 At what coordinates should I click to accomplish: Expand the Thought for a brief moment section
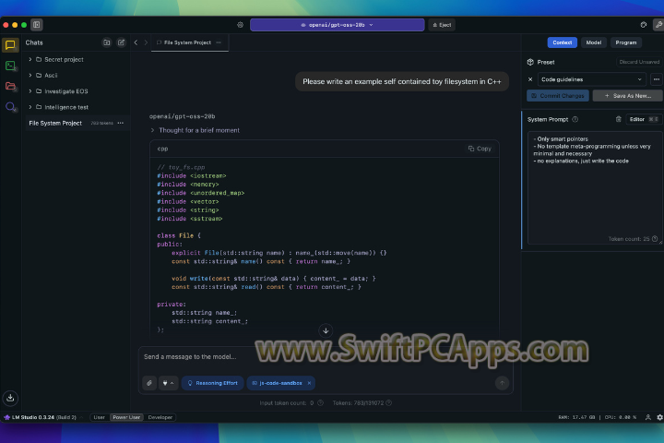195,130
